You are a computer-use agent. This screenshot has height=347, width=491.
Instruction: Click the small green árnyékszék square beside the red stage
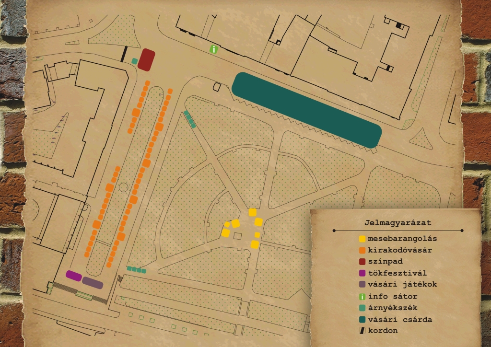point(135,61)
